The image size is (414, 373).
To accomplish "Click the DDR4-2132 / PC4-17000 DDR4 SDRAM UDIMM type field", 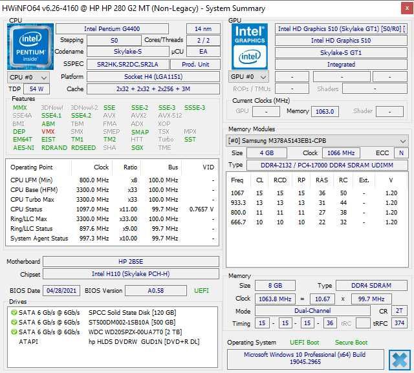I will click(327, 165).
